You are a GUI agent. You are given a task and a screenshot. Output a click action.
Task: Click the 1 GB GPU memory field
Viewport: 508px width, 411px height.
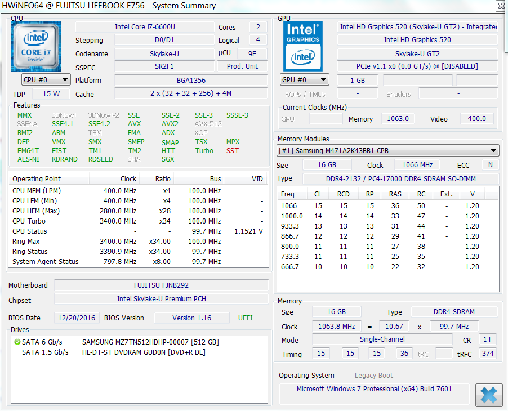pyautogui.click(x=358, y=81)
